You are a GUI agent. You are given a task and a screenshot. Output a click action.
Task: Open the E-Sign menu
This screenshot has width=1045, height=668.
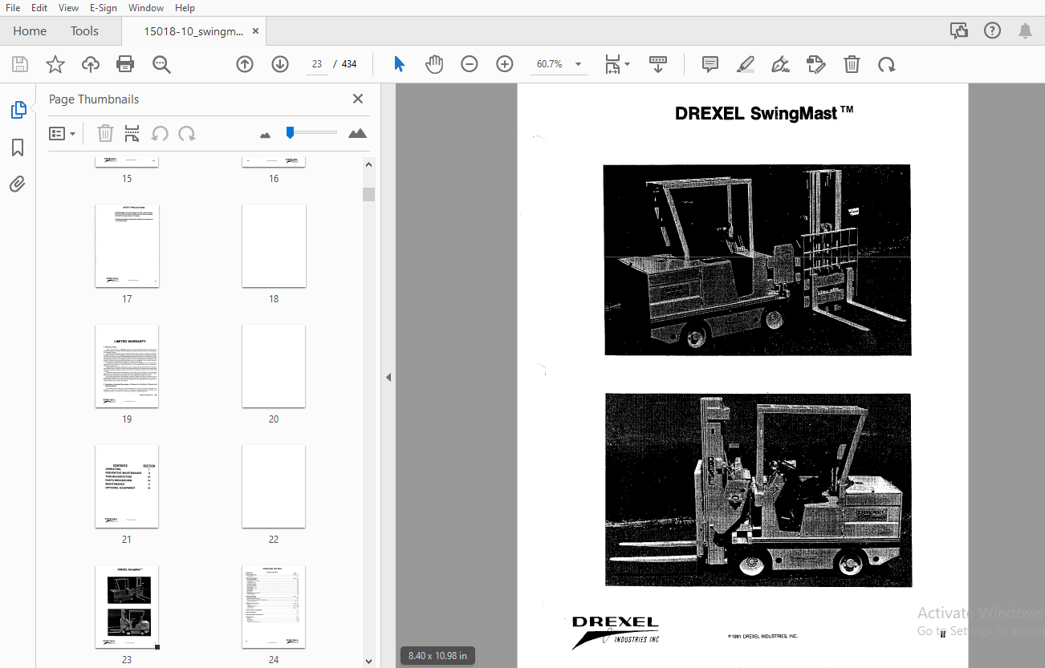click(x=103, y=8)
